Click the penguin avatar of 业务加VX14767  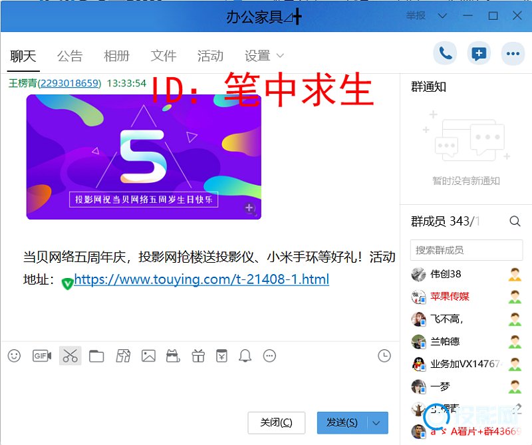[x=418, y=364]
